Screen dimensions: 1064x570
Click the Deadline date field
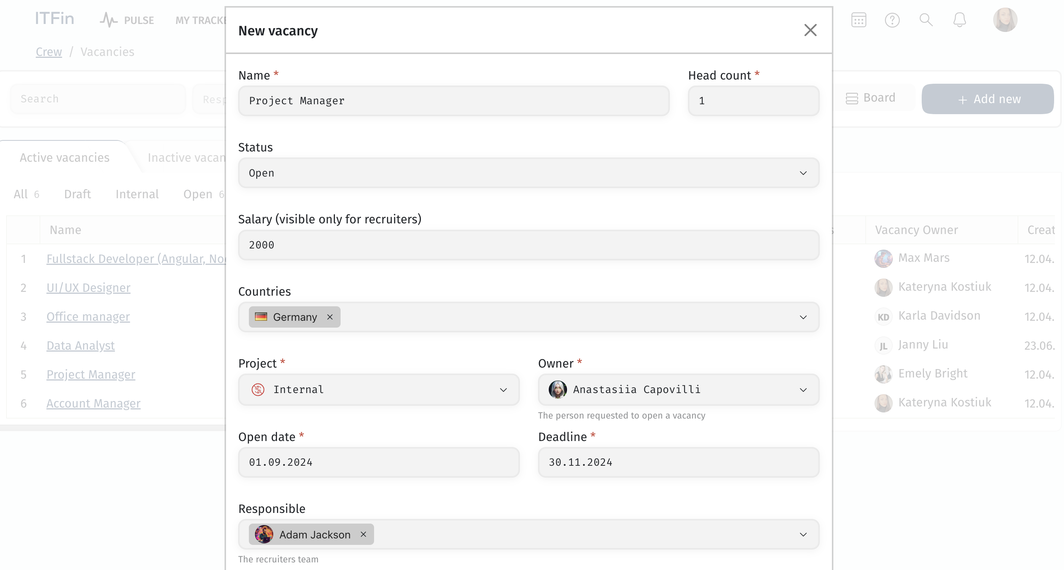[x=679, y=462]
